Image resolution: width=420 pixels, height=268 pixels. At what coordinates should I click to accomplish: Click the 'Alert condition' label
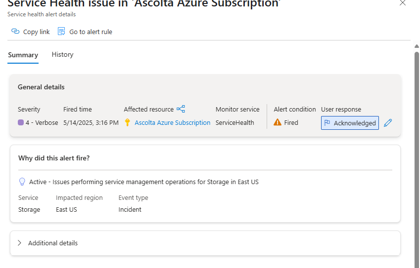[295, 109]
